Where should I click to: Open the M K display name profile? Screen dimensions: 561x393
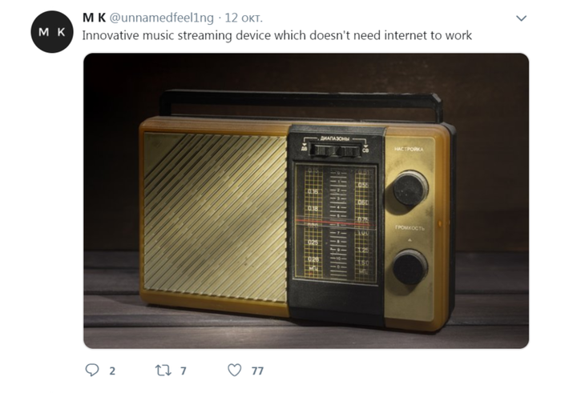(x=94, y=18)
